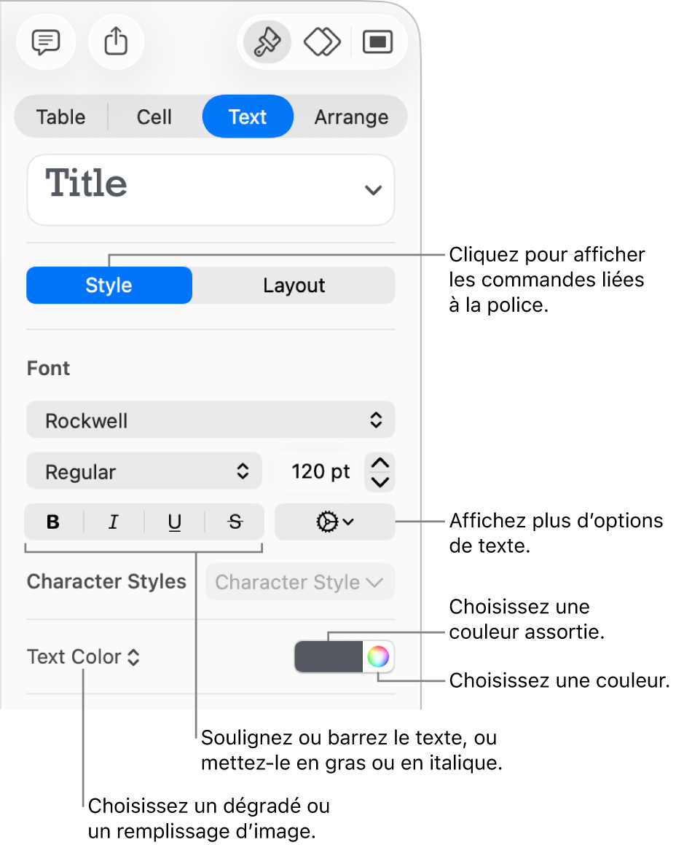Screen dimensions: 684x845
Task: Toggle Underline text formatting
Action: [x=174, y=522]
